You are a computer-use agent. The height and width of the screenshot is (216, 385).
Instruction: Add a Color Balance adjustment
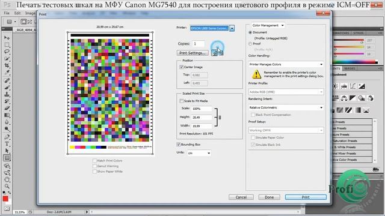[344, 98]
